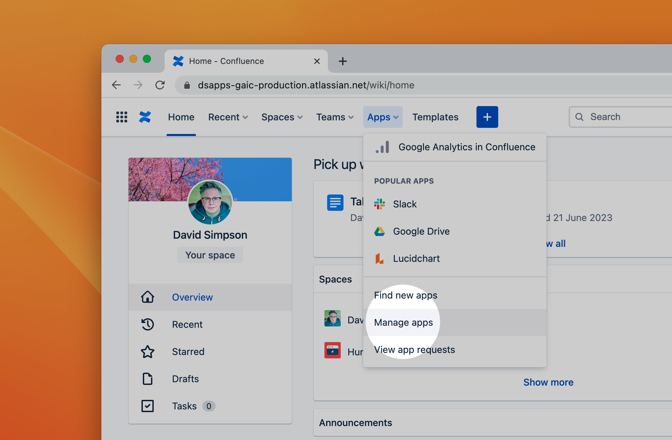Click the Recent clock icon in sidebar
Screen dimensions: 672x440
coord(148,324)
